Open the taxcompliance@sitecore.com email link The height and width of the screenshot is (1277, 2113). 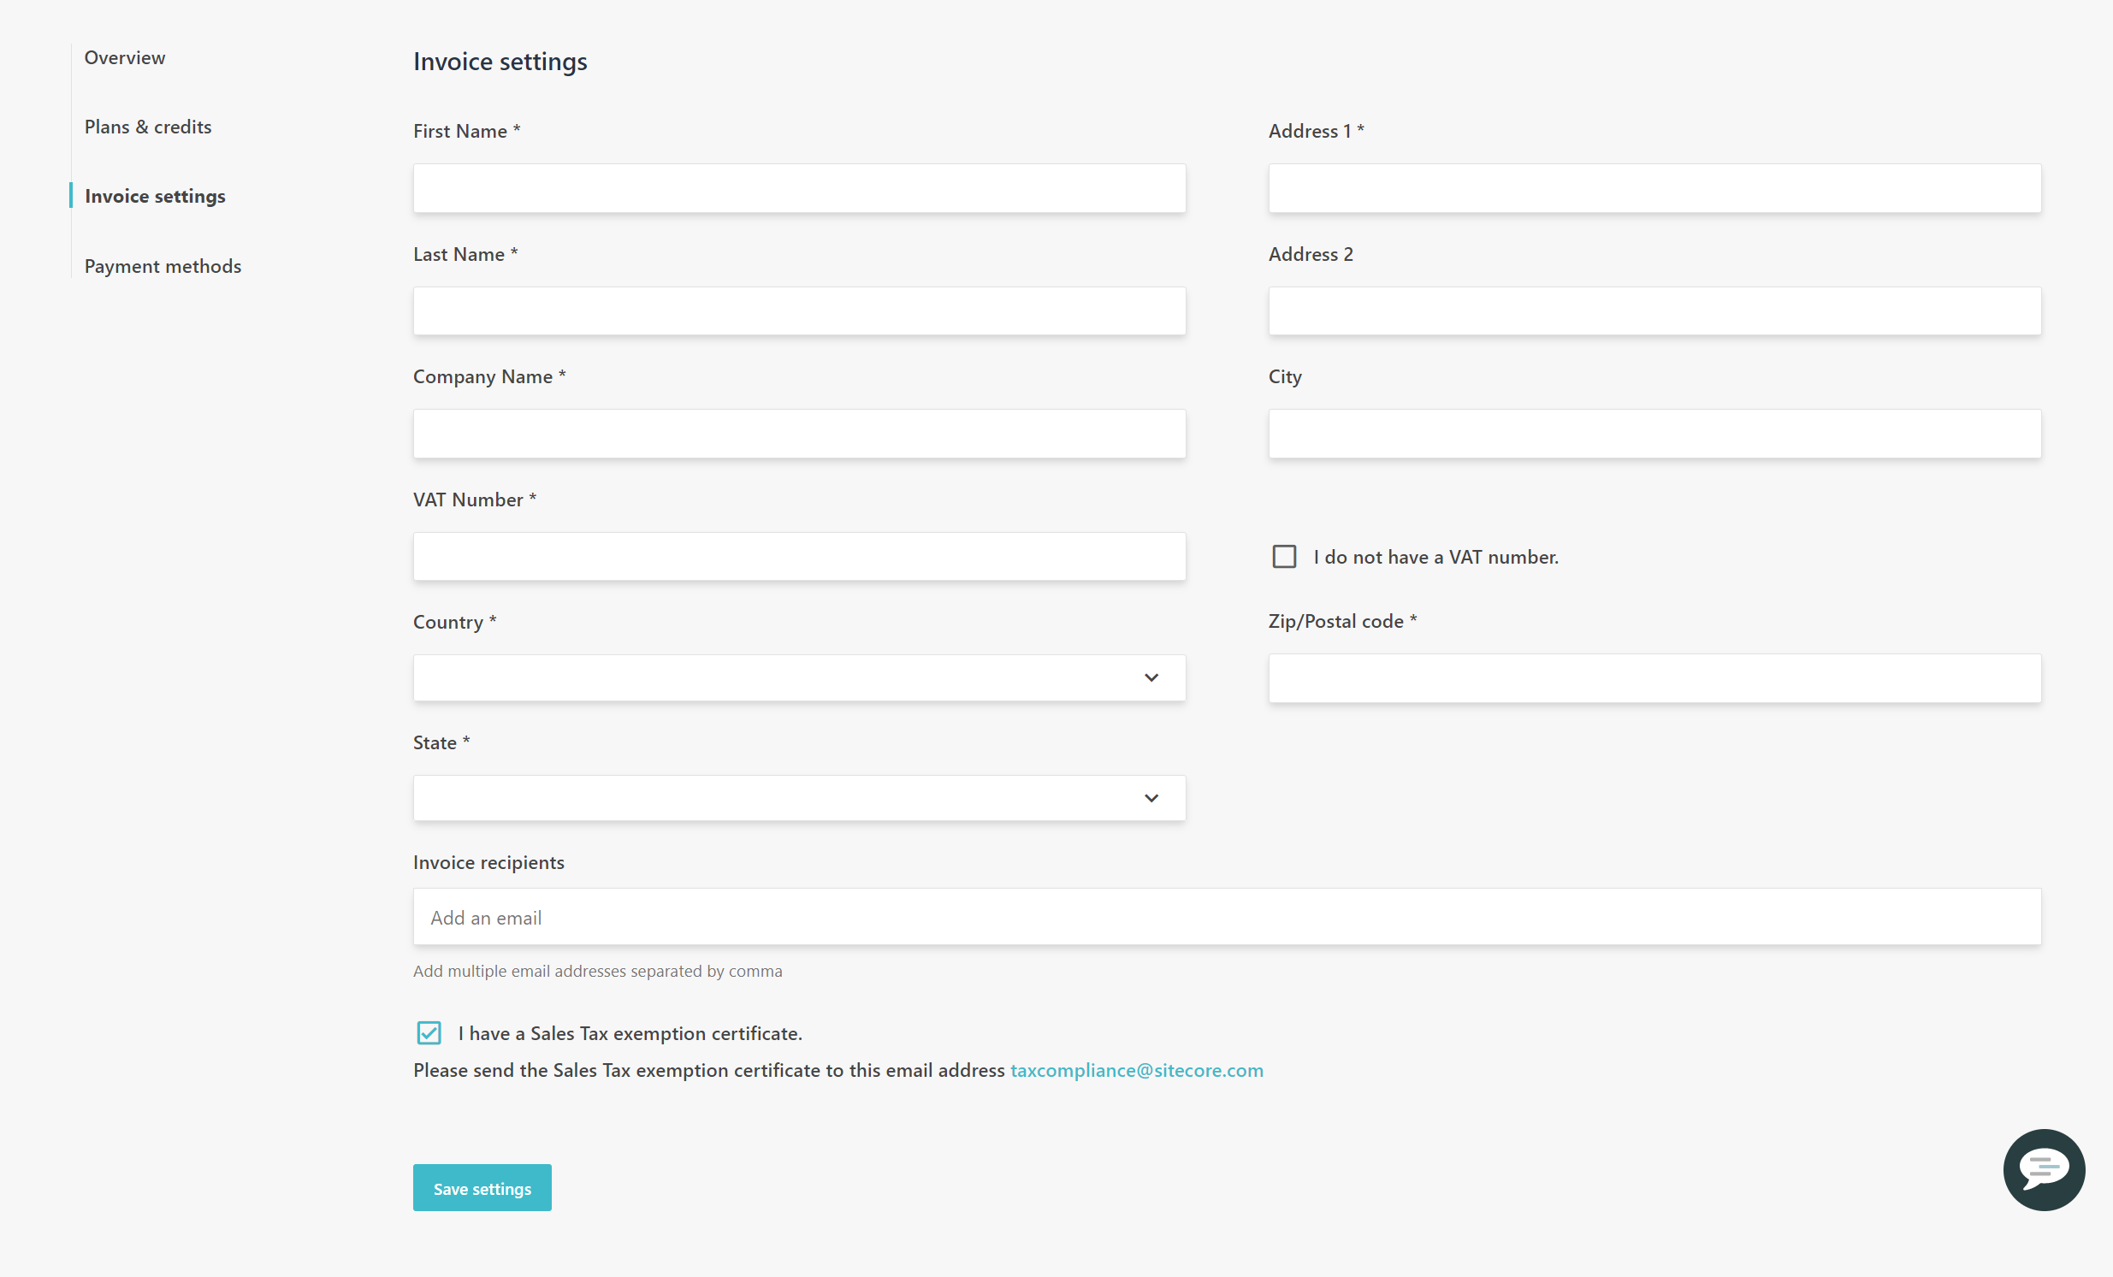[1137, 1070]
